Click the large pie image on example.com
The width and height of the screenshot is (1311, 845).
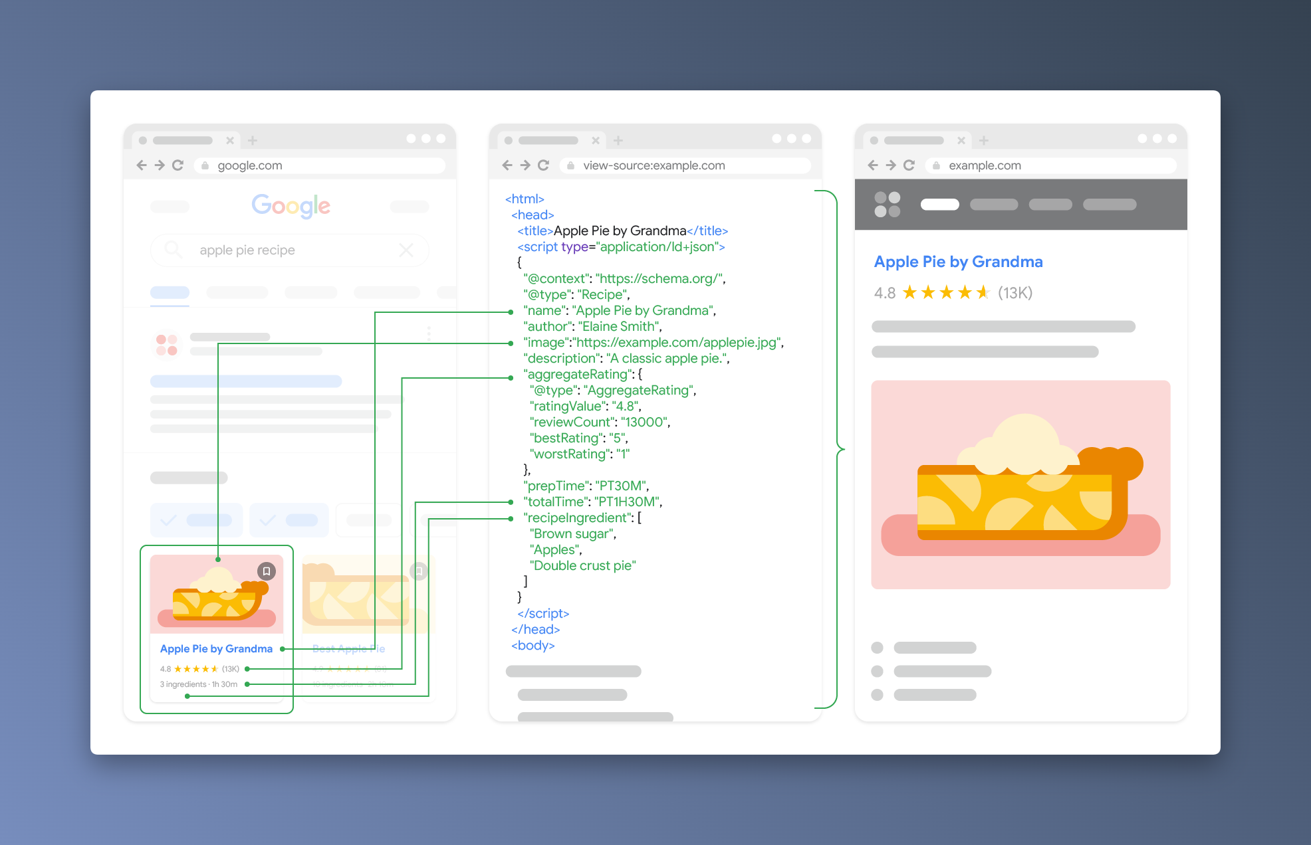1020,485
